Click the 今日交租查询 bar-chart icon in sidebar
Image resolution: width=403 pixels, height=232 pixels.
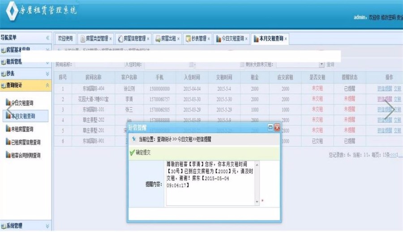[8, 102]
